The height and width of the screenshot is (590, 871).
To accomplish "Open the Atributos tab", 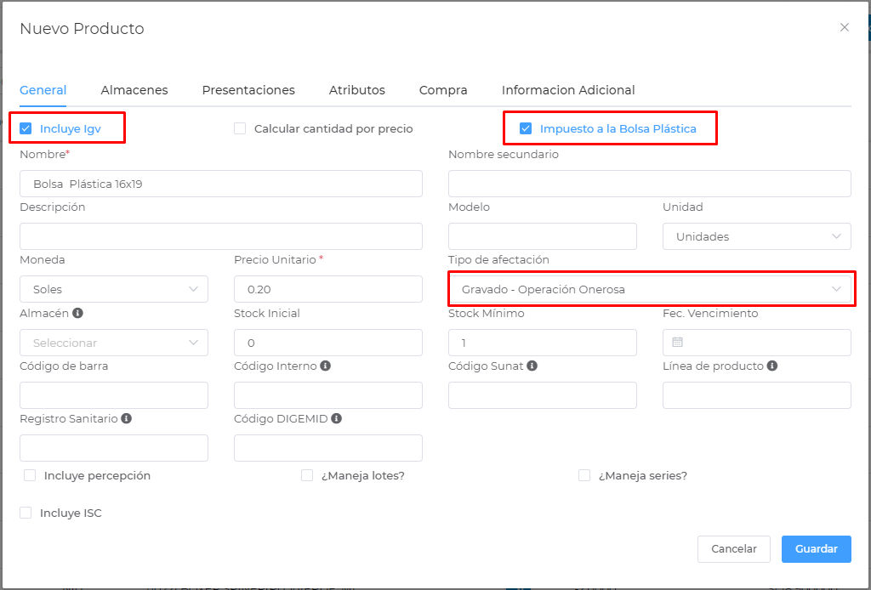I will coord(356,90).
